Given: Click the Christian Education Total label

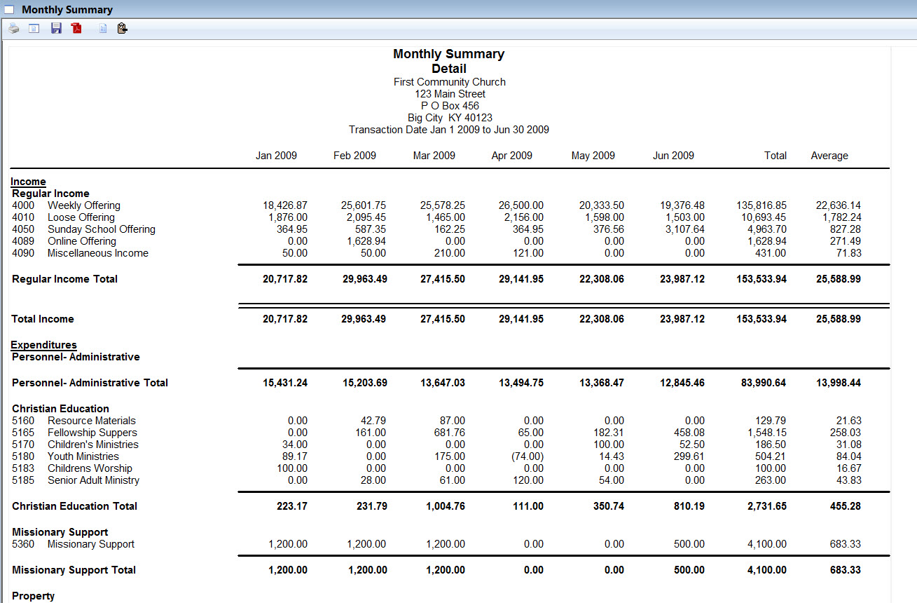Looking at the screenshot, I should click(74, 506).
